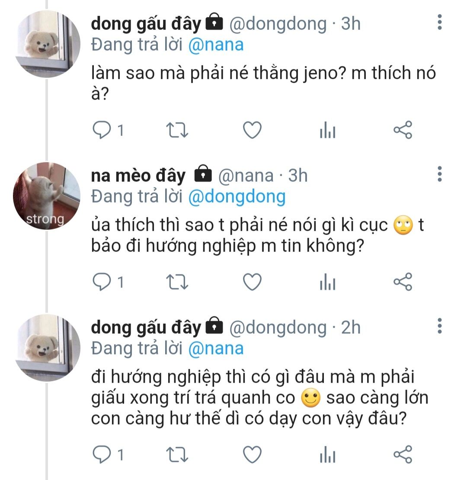Screen dimensions: 467x480
Task: Like dongdong's last tweet with the smiley emoji
Action: tap(252, 454)
